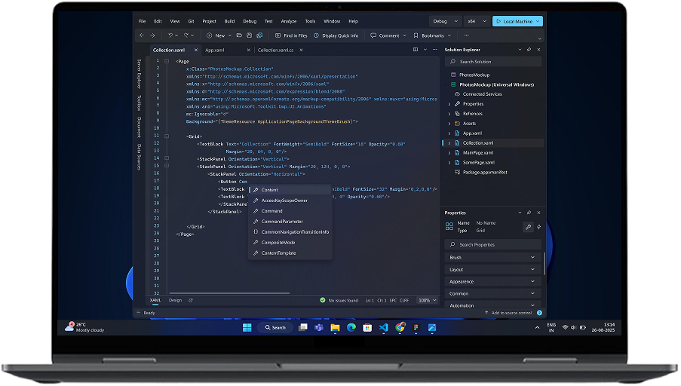The height and width of the screenshot is (386, 681).
Task: Click the Search Properties field
Action: 493,245
